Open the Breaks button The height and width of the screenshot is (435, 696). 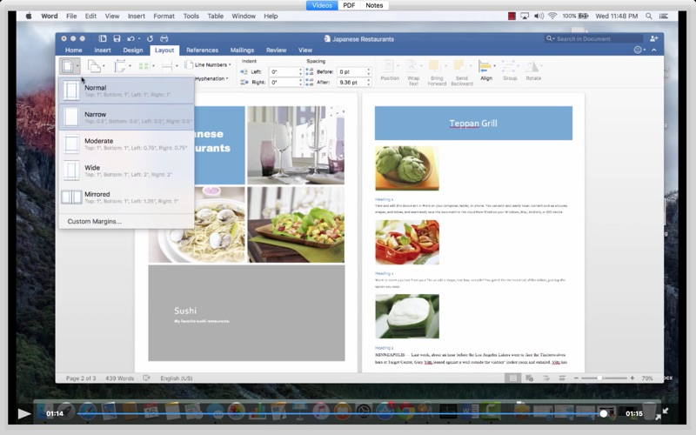pyautogui.click(x=169, y=66)
